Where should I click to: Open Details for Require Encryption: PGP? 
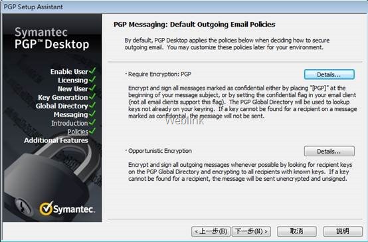329,74
